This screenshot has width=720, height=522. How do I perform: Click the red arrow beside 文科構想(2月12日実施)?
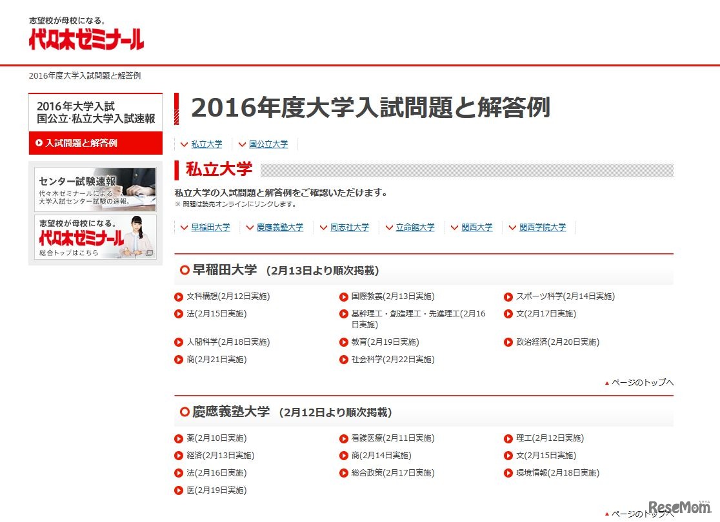click(x=177, y=296)
